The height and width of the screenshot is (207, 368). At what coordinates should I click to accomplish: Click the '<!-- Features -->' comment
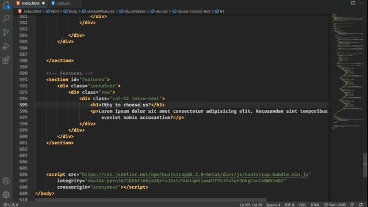coord(70,73)
